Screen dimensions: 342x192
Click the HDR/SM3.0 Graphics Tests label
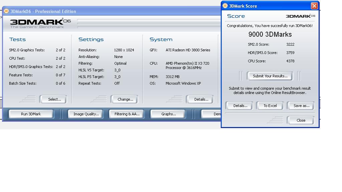tap(31, 67)
